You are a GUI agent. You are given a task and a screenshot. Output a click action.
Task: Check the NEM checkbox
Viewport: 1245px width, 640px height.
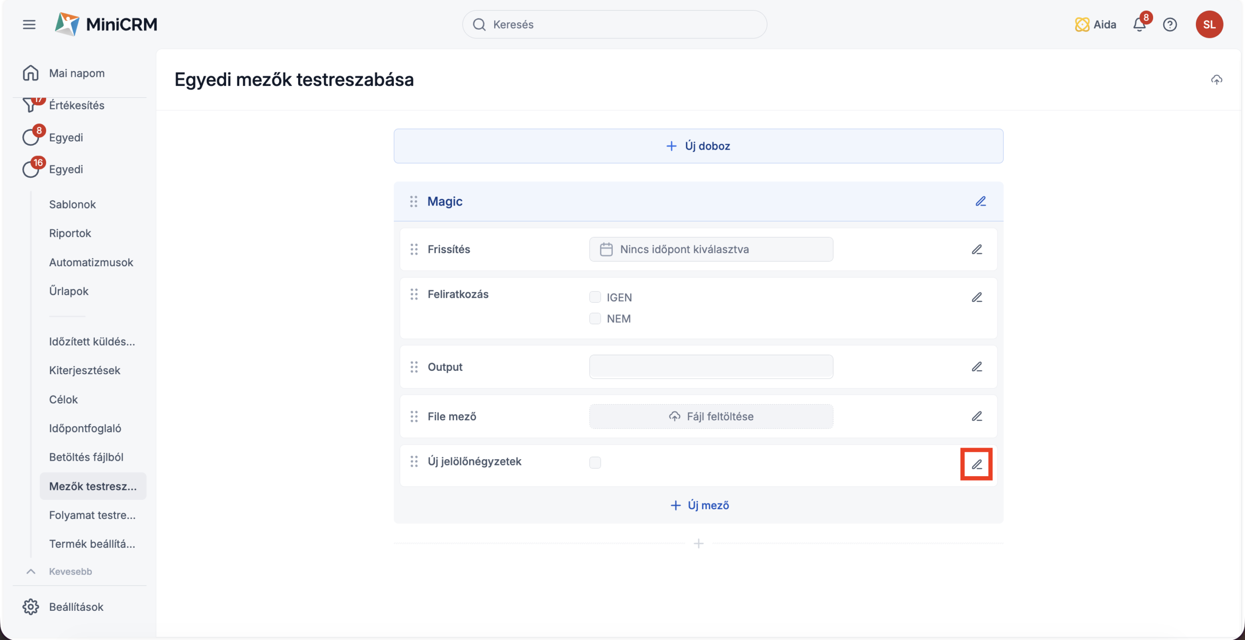[595, 318]
